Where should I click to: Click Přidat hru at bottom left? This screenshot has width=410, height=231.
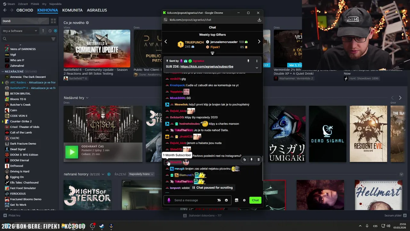(x=12, y=216)
